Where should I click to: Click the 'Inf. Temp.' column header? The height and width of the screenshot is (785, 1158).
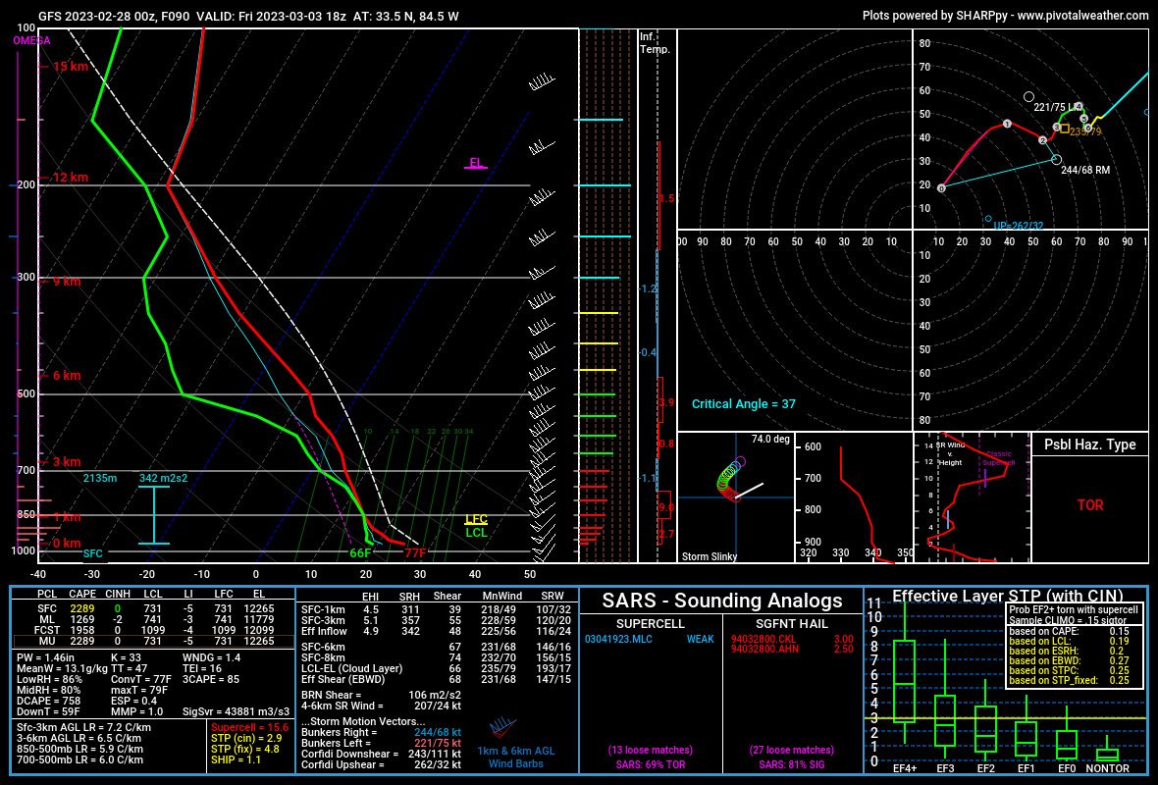[x=655, y=43]
